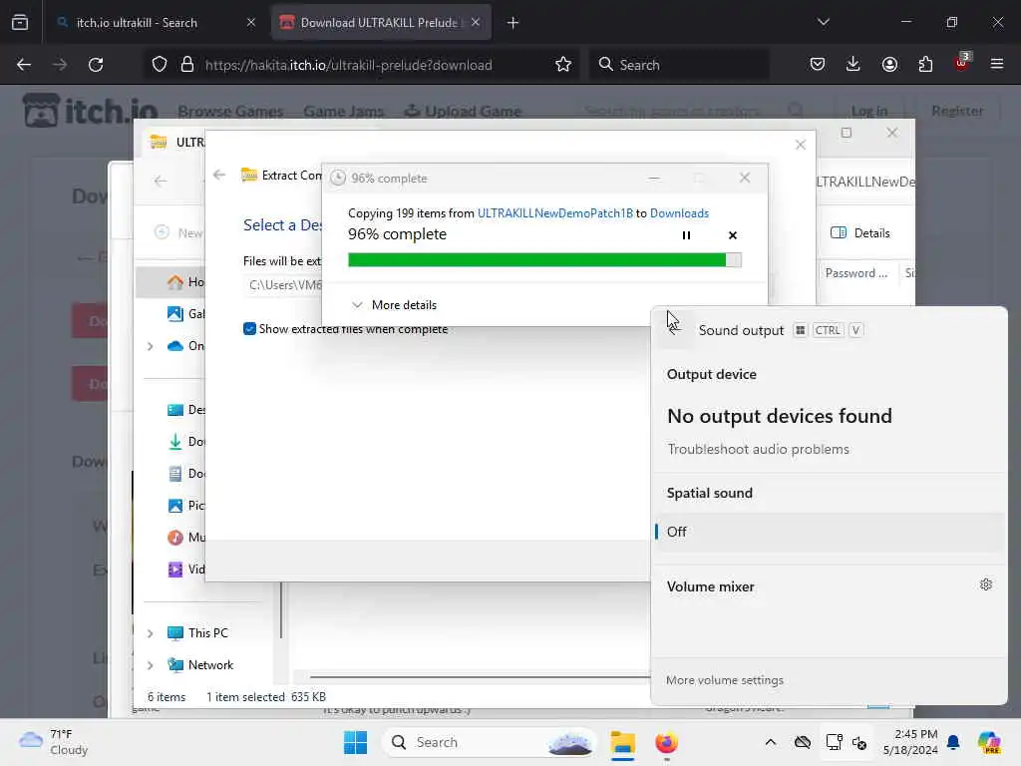This screenshot has width=1021, height=766.
Task: Expand the OneDrive tree node
Action: 151,346
